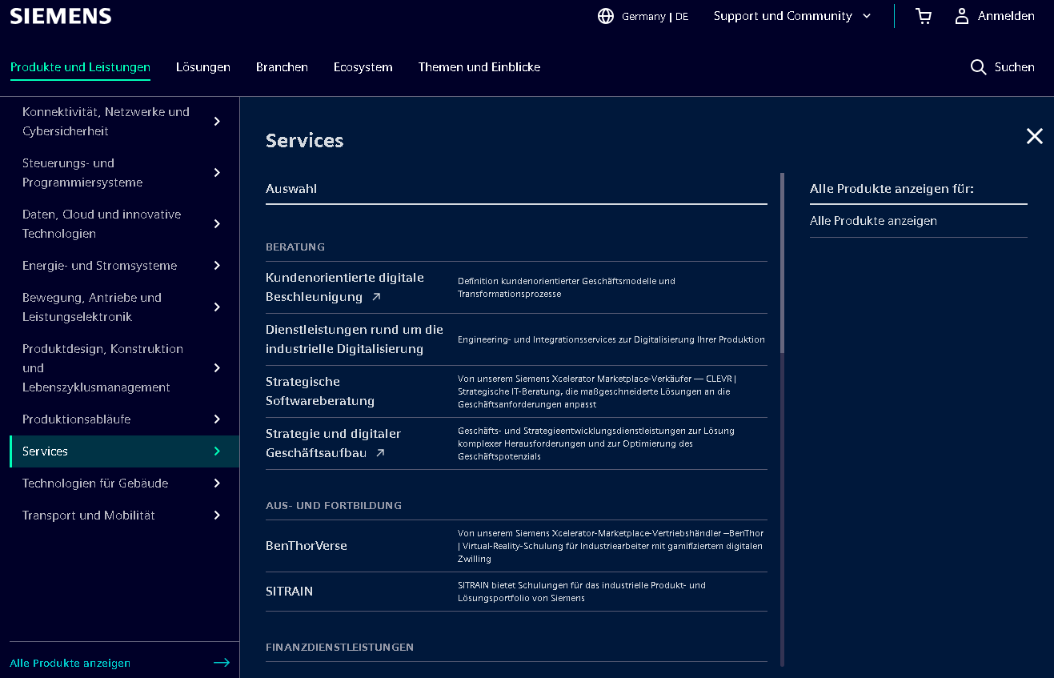Image resolution: width=1054 pixels, height=678 pixels.
Task: Select Steuerungs- und Programmiersysteme category
Action: tap(82, 173)
